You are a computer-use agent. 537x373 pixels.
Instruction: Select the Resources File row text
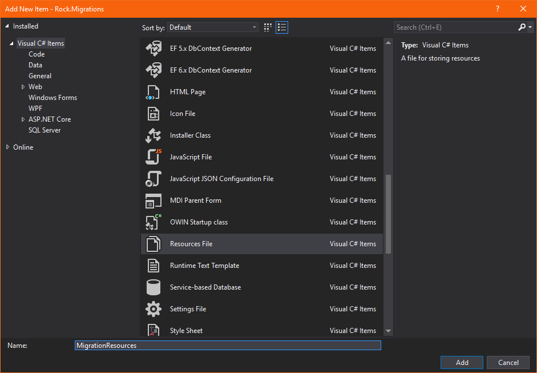[x=191, y=244]
